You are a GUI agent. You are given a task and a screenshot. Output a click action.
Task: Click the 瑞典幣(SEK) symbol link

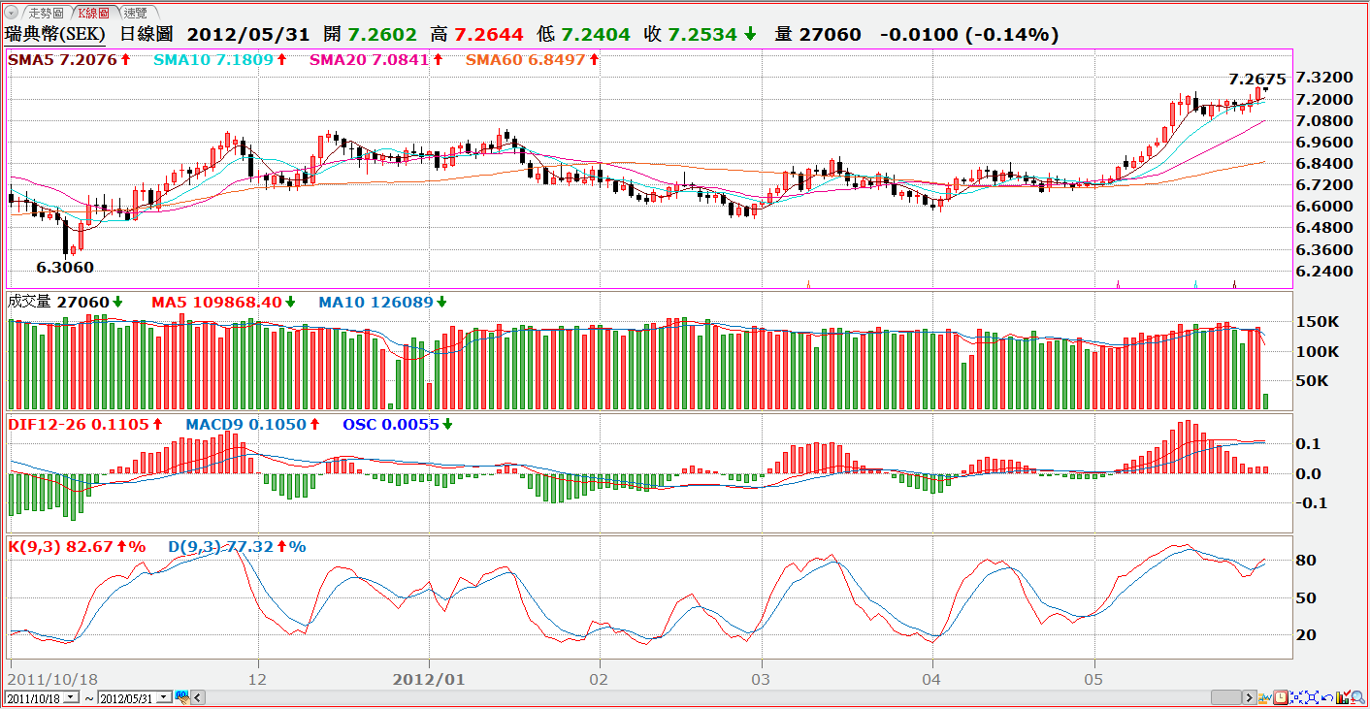55,35
